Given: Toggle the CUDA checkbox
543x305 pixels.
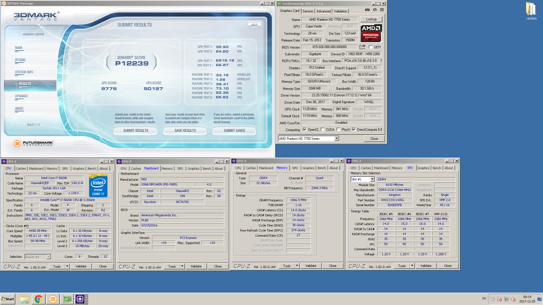Looking at the screenshot, I should point(322,130).
